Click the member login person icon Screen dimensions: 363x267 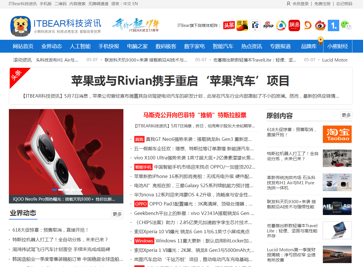coord(288,4)
